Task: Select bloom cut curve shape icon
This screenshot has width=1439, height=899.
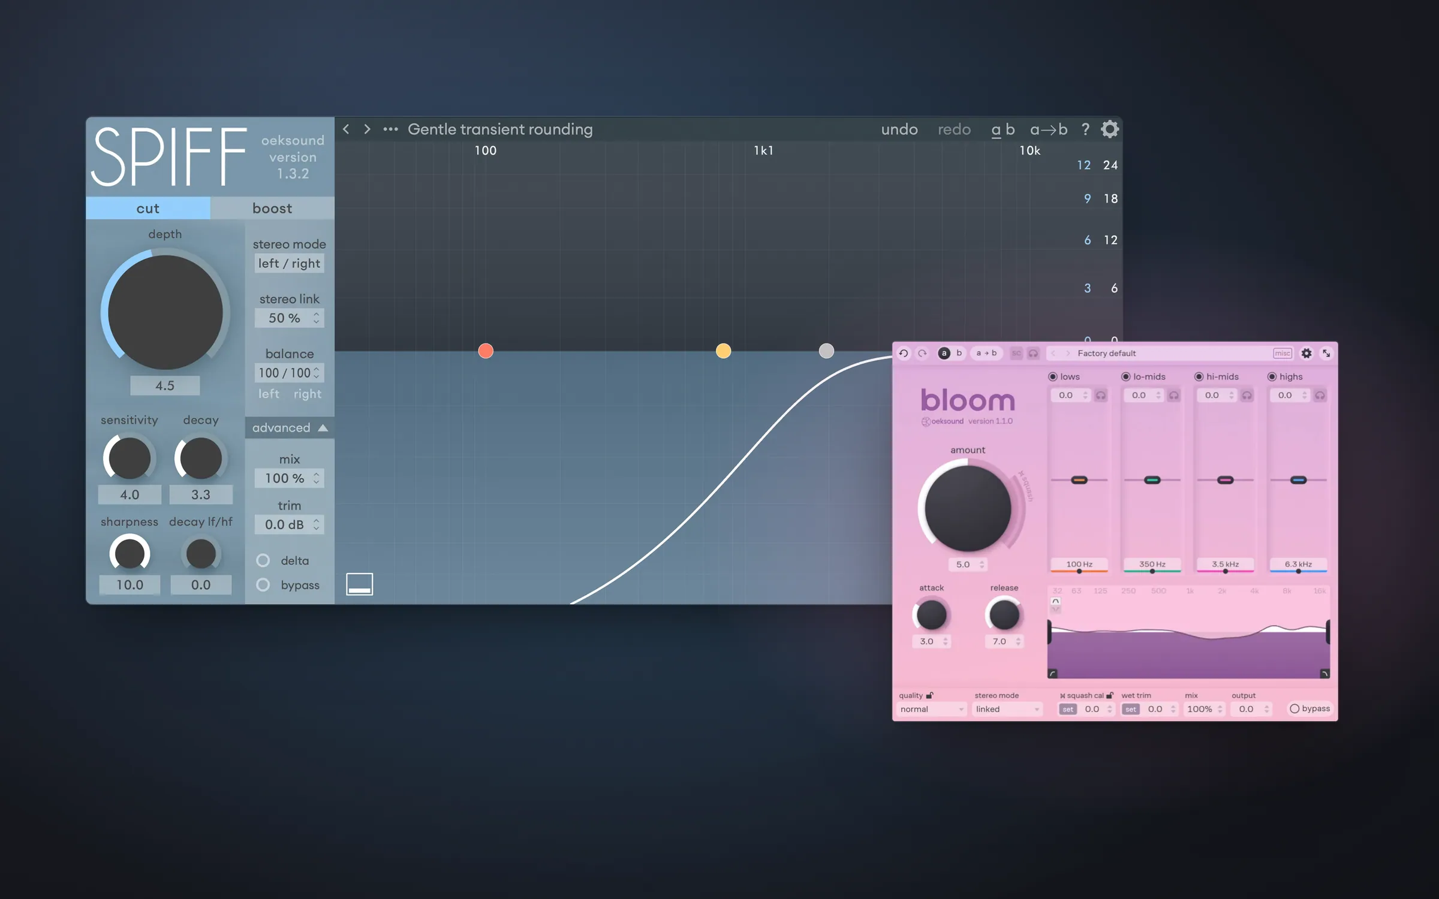Action: pyautogui.click(x=1056, y=610)
